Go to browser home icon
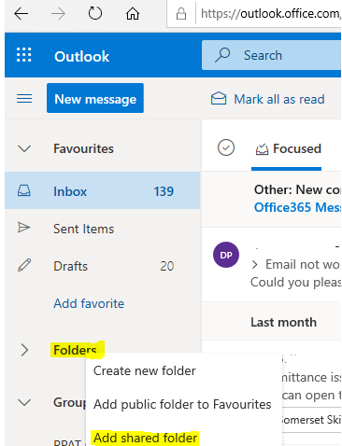Viewport: 342px width, 446px height. point(133,14)
